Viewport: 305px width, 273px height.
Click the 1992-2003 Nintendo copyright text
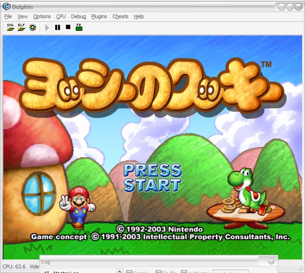coord(160,229)
